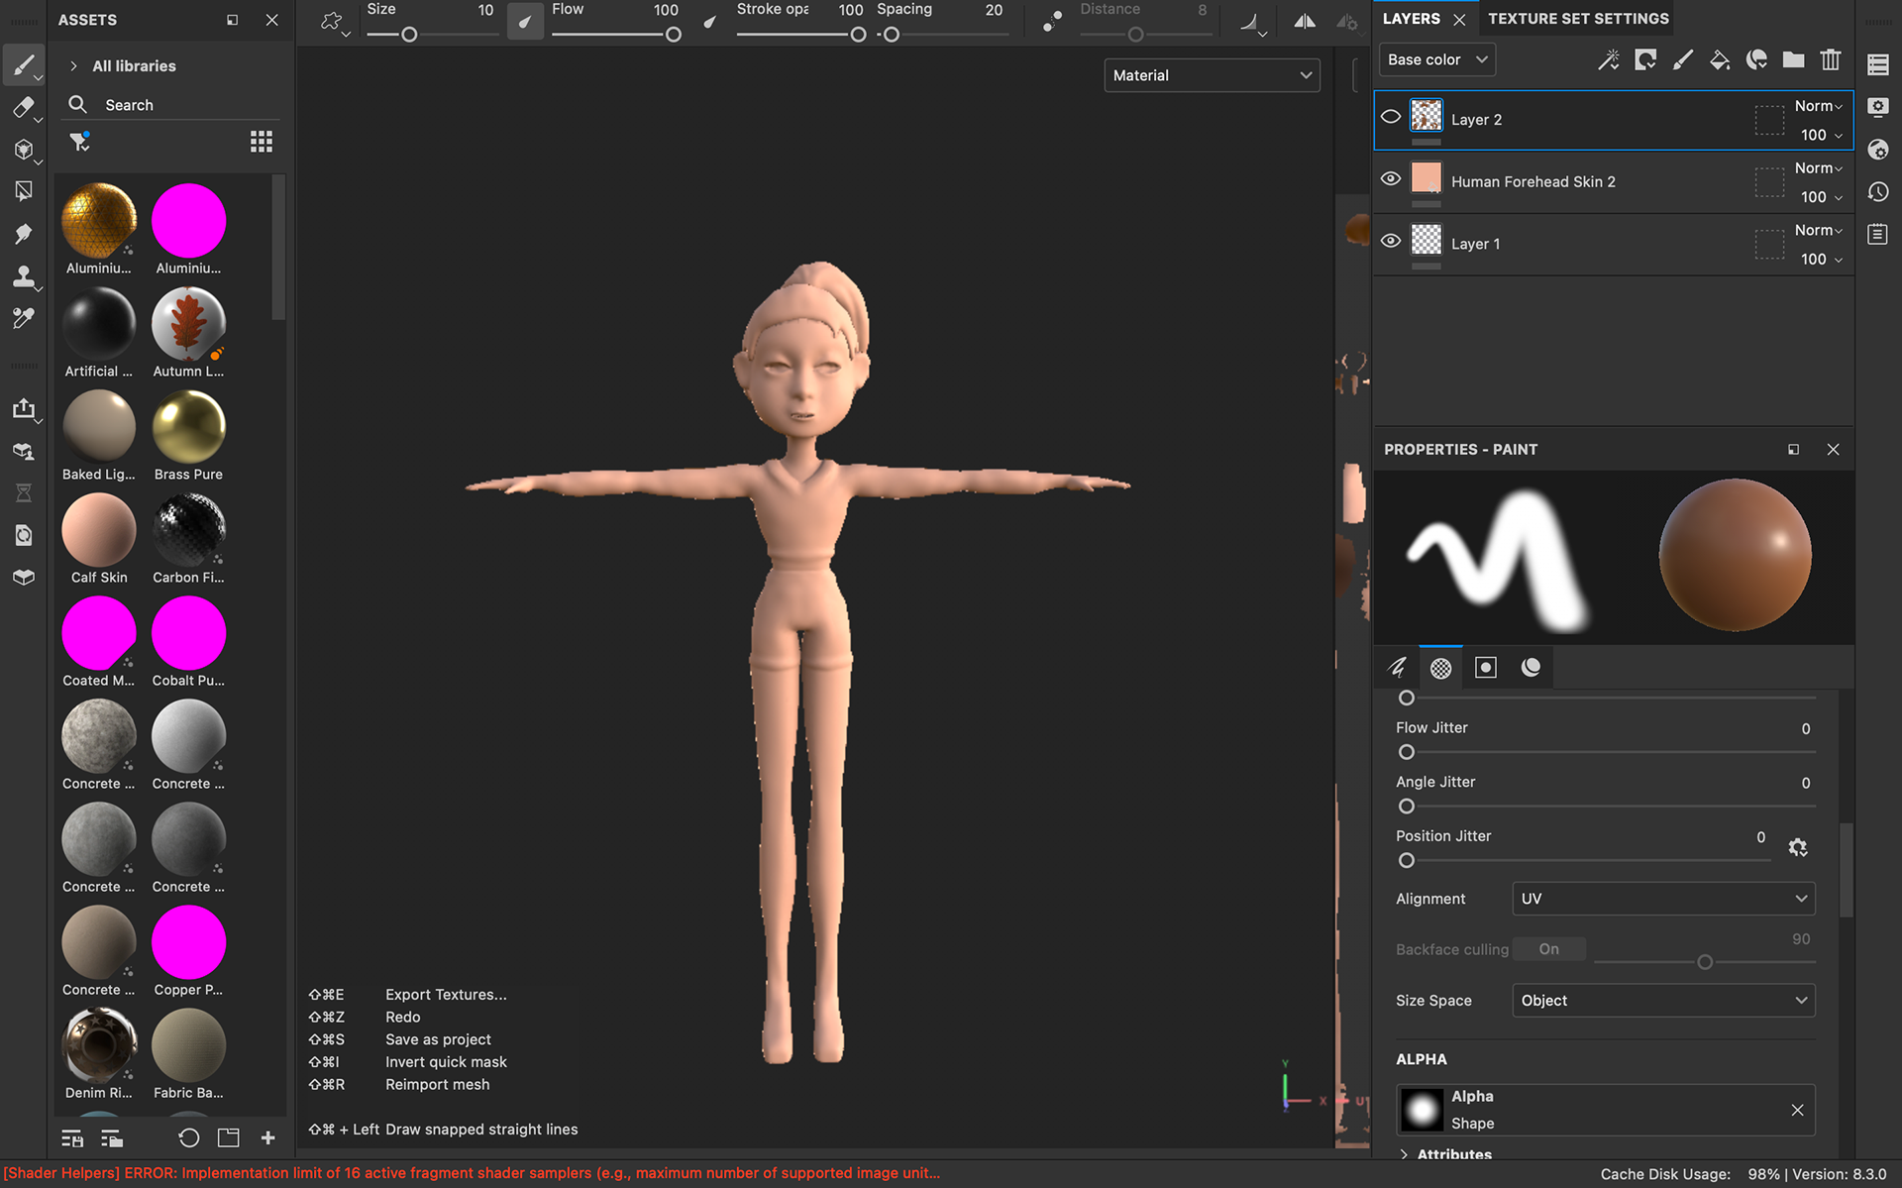Expand the All libraries tree
The image size is (1902, 1188).
click(74, 66)
